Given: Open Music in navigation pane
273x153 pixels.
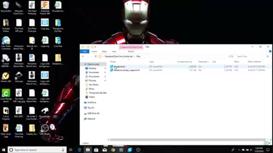Looking at the screenshot, I should pos(91,89).
